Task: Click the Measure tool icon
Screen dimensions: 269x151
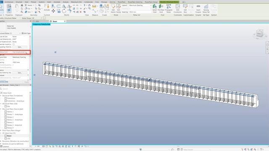Action: (x=94, y=7)
